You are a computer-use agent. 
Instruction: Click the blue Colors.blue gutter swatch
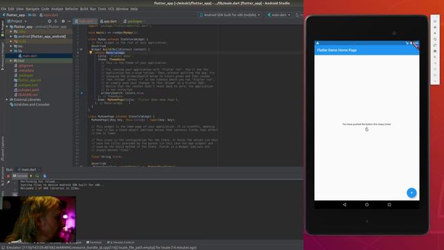(x=82, y=93)
